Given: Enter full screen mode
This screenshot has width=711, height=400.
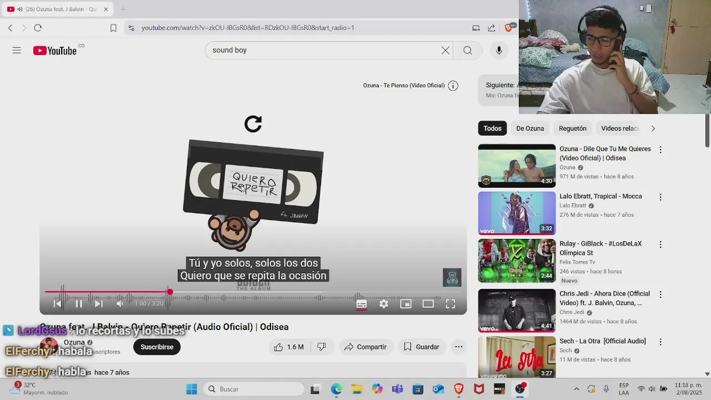Looking at the screenshot, I should 450,304.
